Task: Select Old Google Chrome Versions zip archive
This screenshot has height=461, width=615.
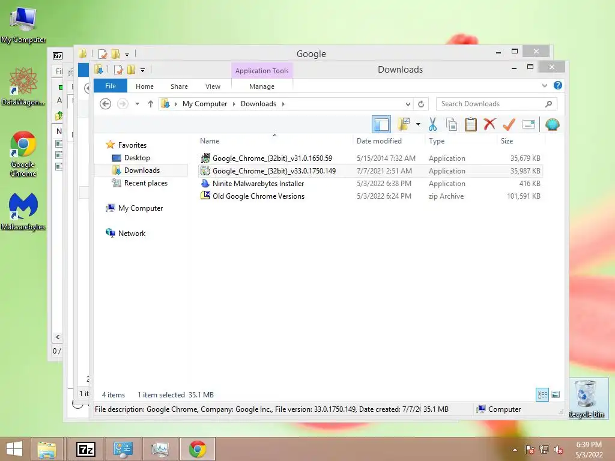Action: (x=370, y=196)
